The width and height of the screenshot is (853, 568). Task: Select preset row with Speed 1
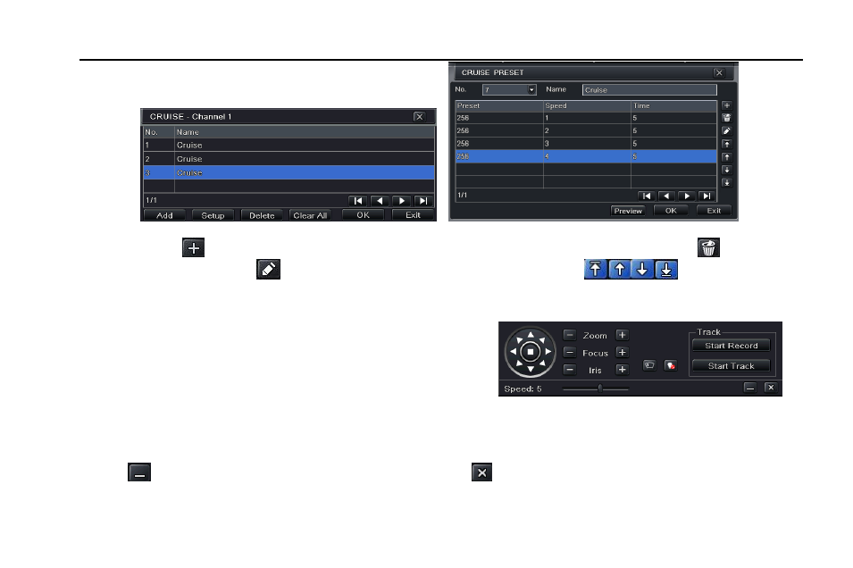click(x=587, y=118)
